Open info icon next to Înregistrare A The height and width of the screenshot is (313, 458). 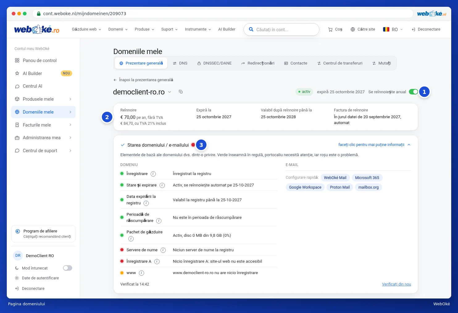157,261
